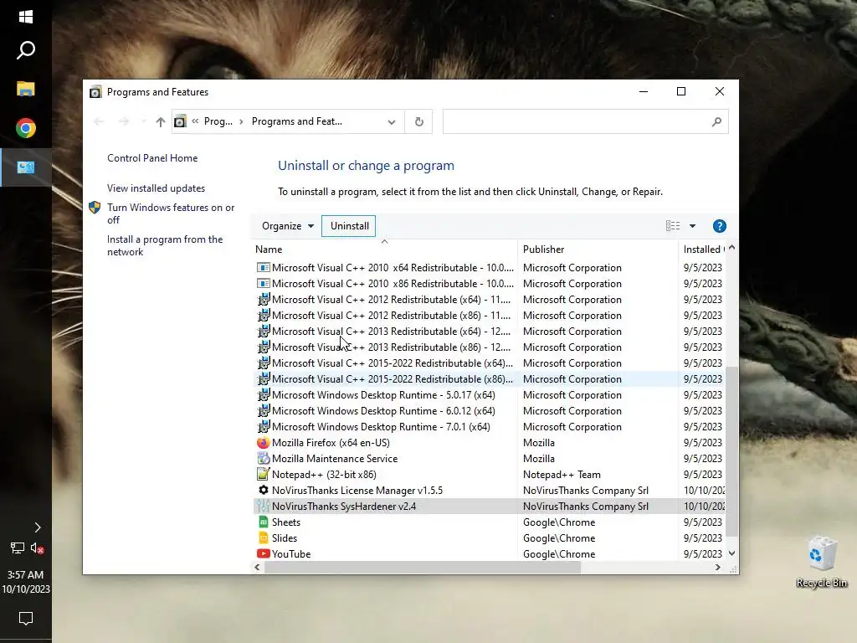Open the Windows Start menu

(x=26, y=17)
